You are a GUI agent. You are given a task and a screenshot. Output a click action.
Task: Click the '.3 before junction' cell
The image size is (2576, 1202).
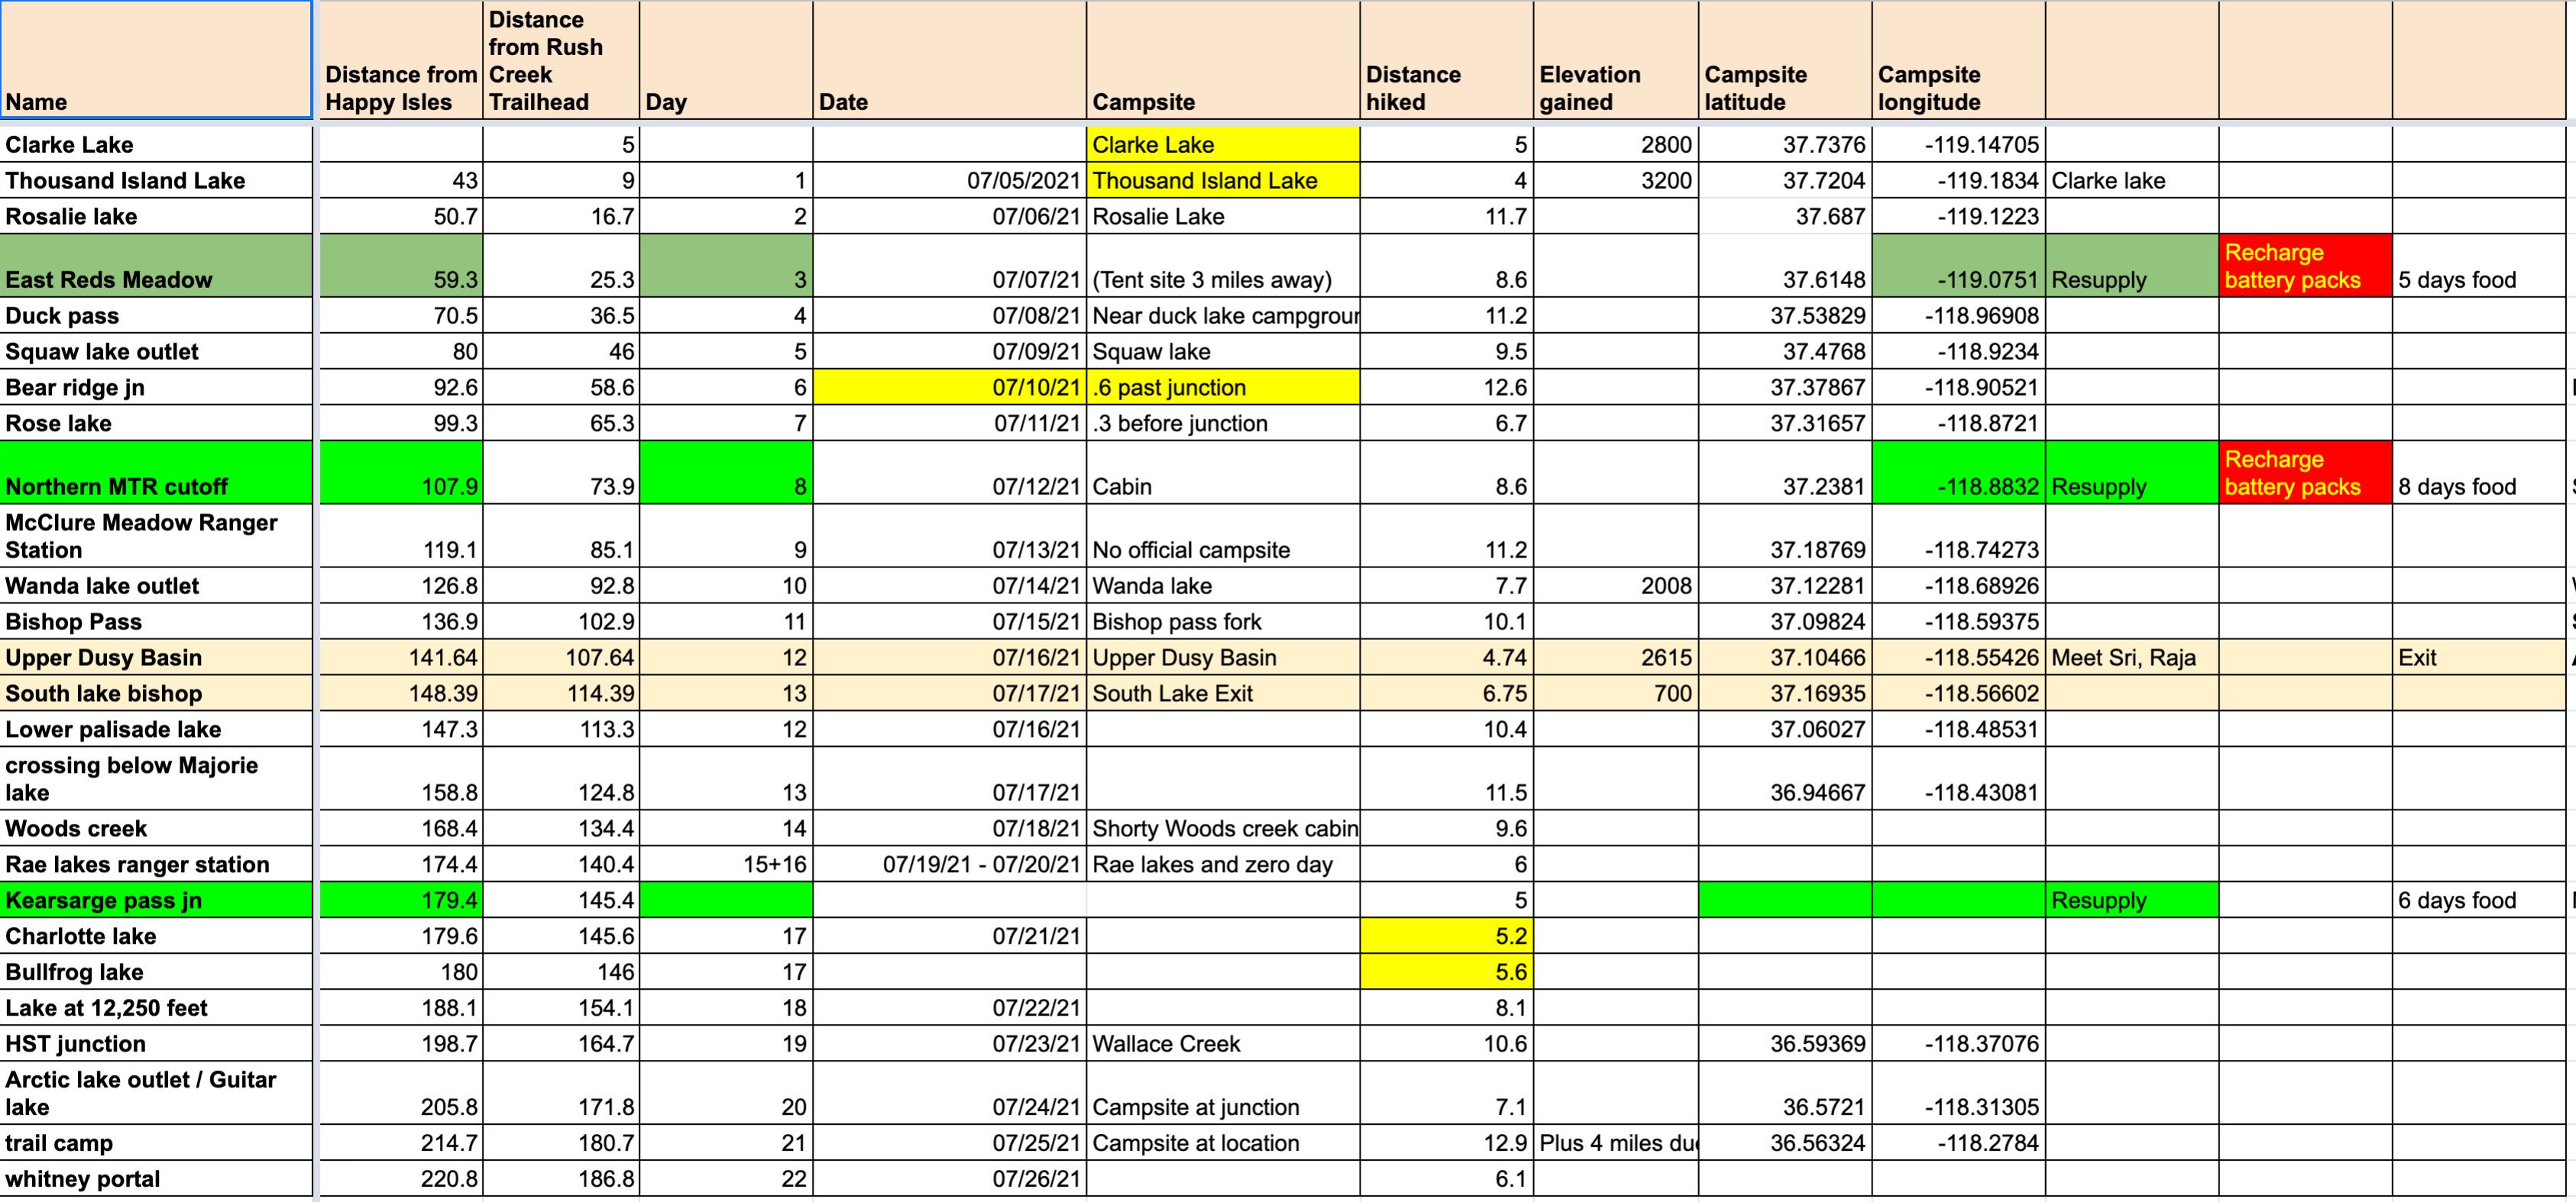pos(1223,423)
